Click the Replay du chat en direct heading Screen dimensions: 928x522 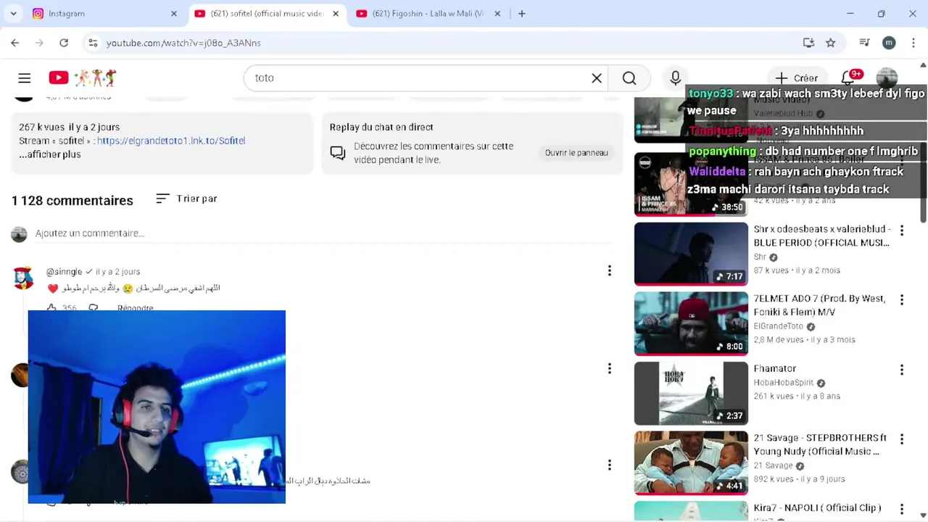tap(381, 127)
